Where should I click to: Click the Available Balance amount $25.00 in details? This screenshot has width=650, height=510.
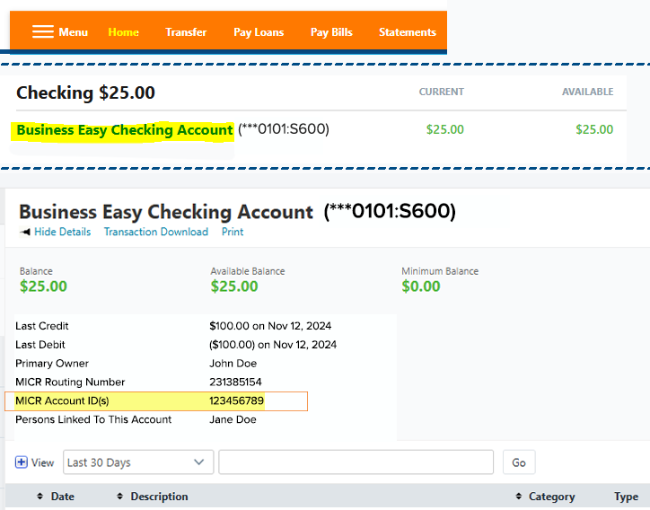point(234,286)
